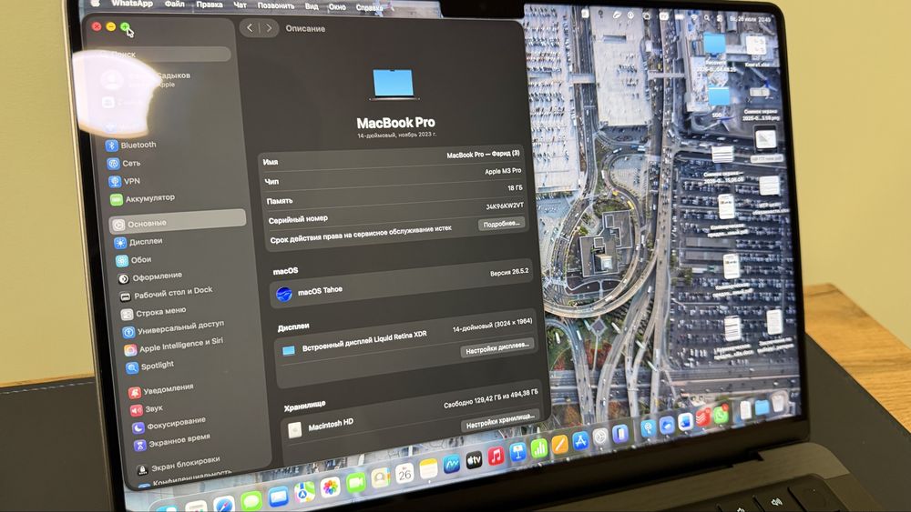Viewport: 911px width, 512px height.
Task: Open the Справка menu
Action: point(370,7)
